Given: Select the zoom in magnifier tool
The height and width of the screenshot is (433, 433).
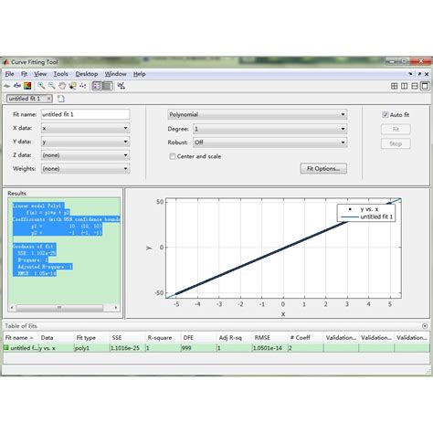Looking at the screenshot, I should click(41, 86).
